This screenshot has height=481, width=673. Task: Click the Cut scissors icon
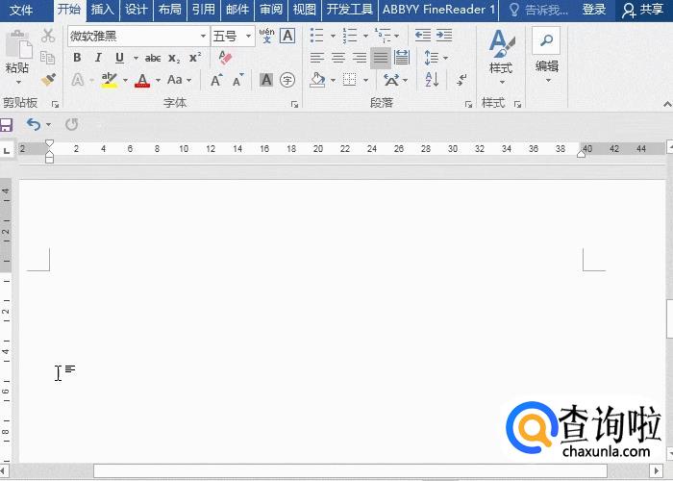[48, 37]
